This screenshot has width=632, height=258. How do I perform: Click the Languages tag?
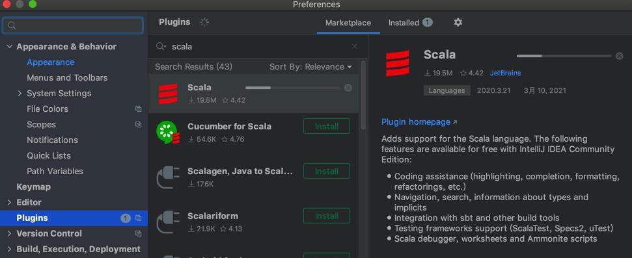pyautogui.click(x=447, y=90)
